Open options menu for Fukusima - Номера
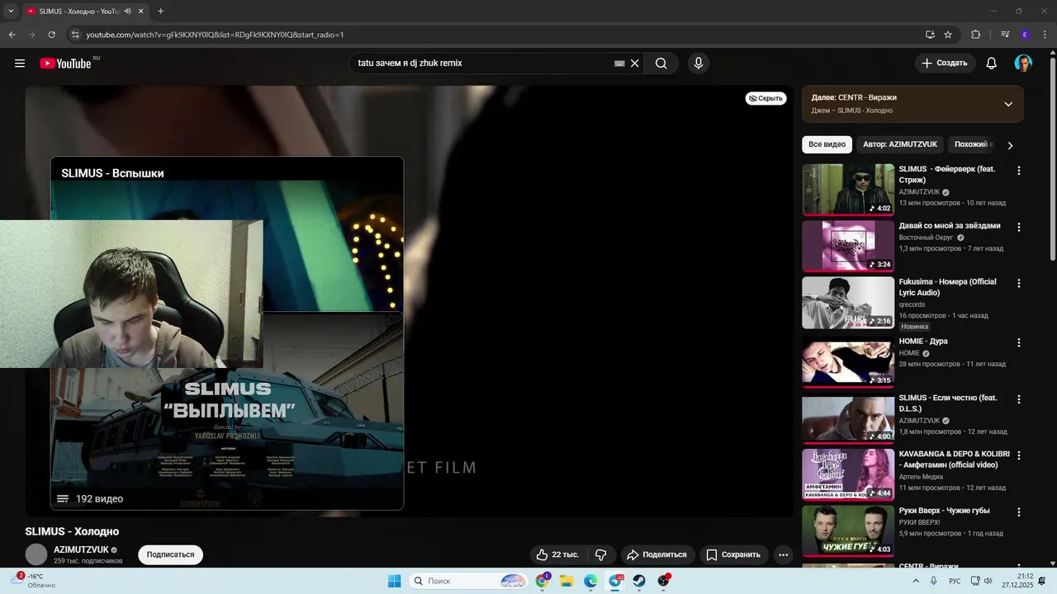This screenshot has width=1057, height=594. (x=1018, y=283)
